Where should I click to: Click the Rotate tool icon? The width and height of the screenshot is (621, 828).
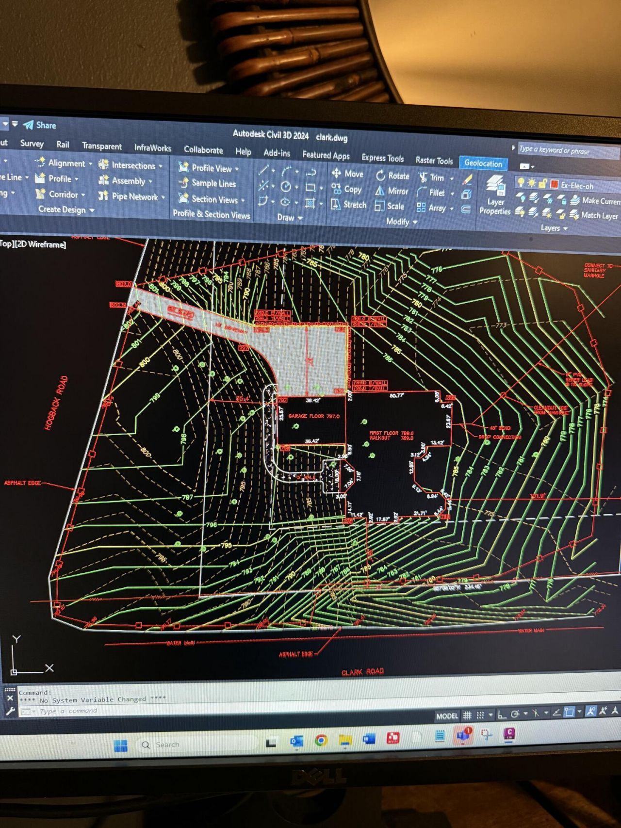click(x=381, y=176)
